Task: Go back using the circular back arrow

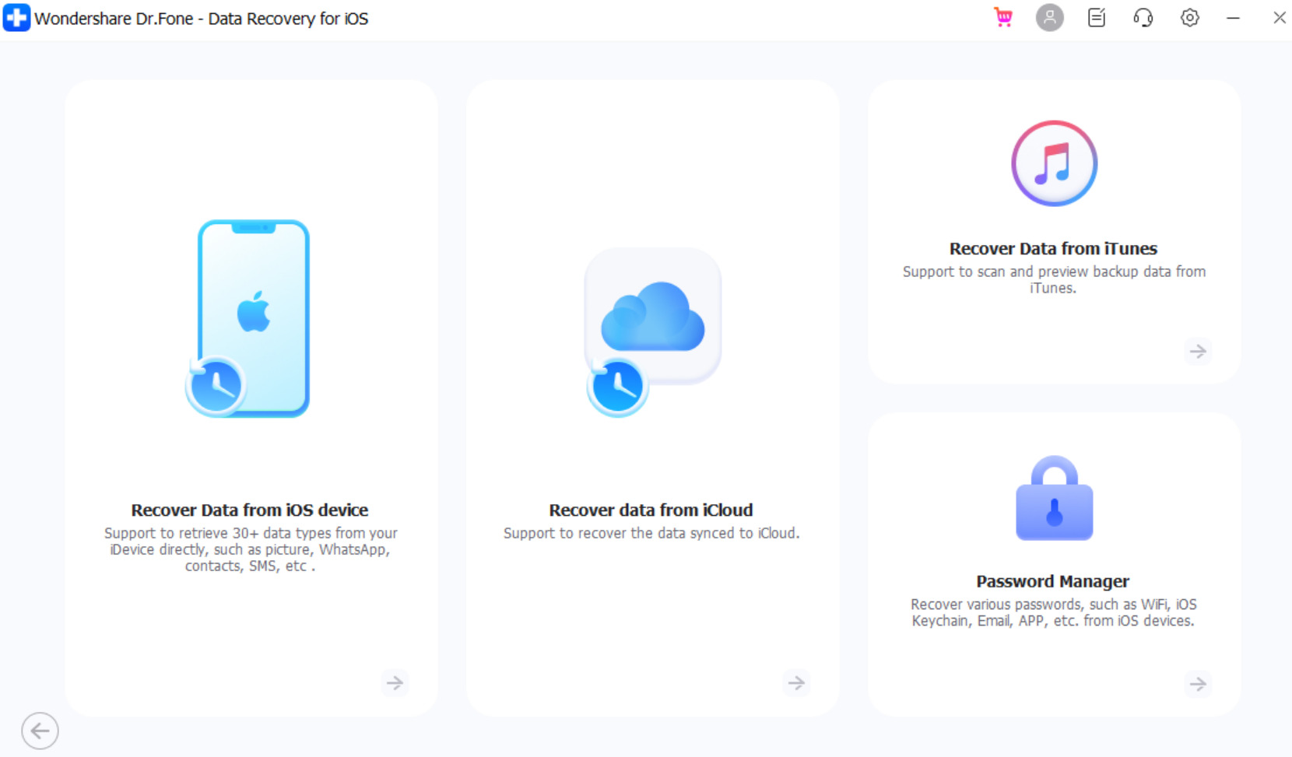Action: click(x=40, y=731)
